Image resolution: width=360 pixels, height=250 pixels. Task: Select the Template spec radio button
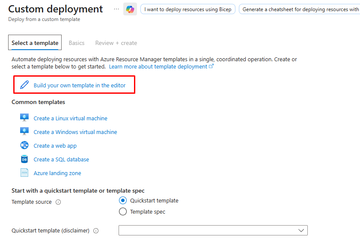(x=123, y=211)
